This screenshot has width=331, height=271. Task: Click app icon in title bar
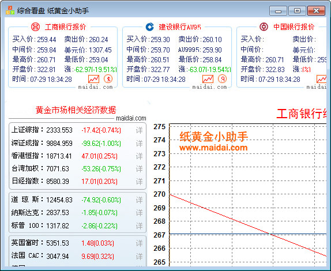[10, 10]
